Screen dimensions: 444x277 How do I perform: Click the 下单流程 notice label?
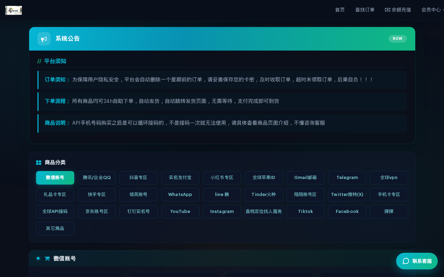58,101
